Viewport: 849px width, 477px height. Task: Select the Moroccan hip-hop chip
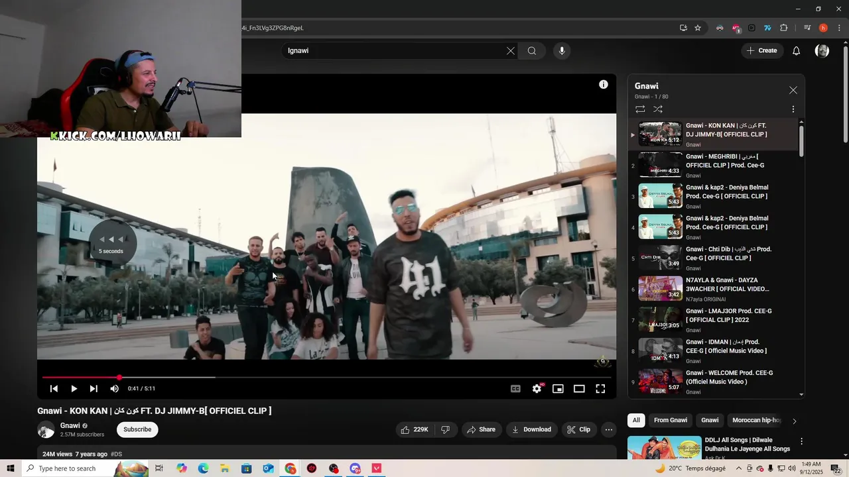click(x=756, y=420)
